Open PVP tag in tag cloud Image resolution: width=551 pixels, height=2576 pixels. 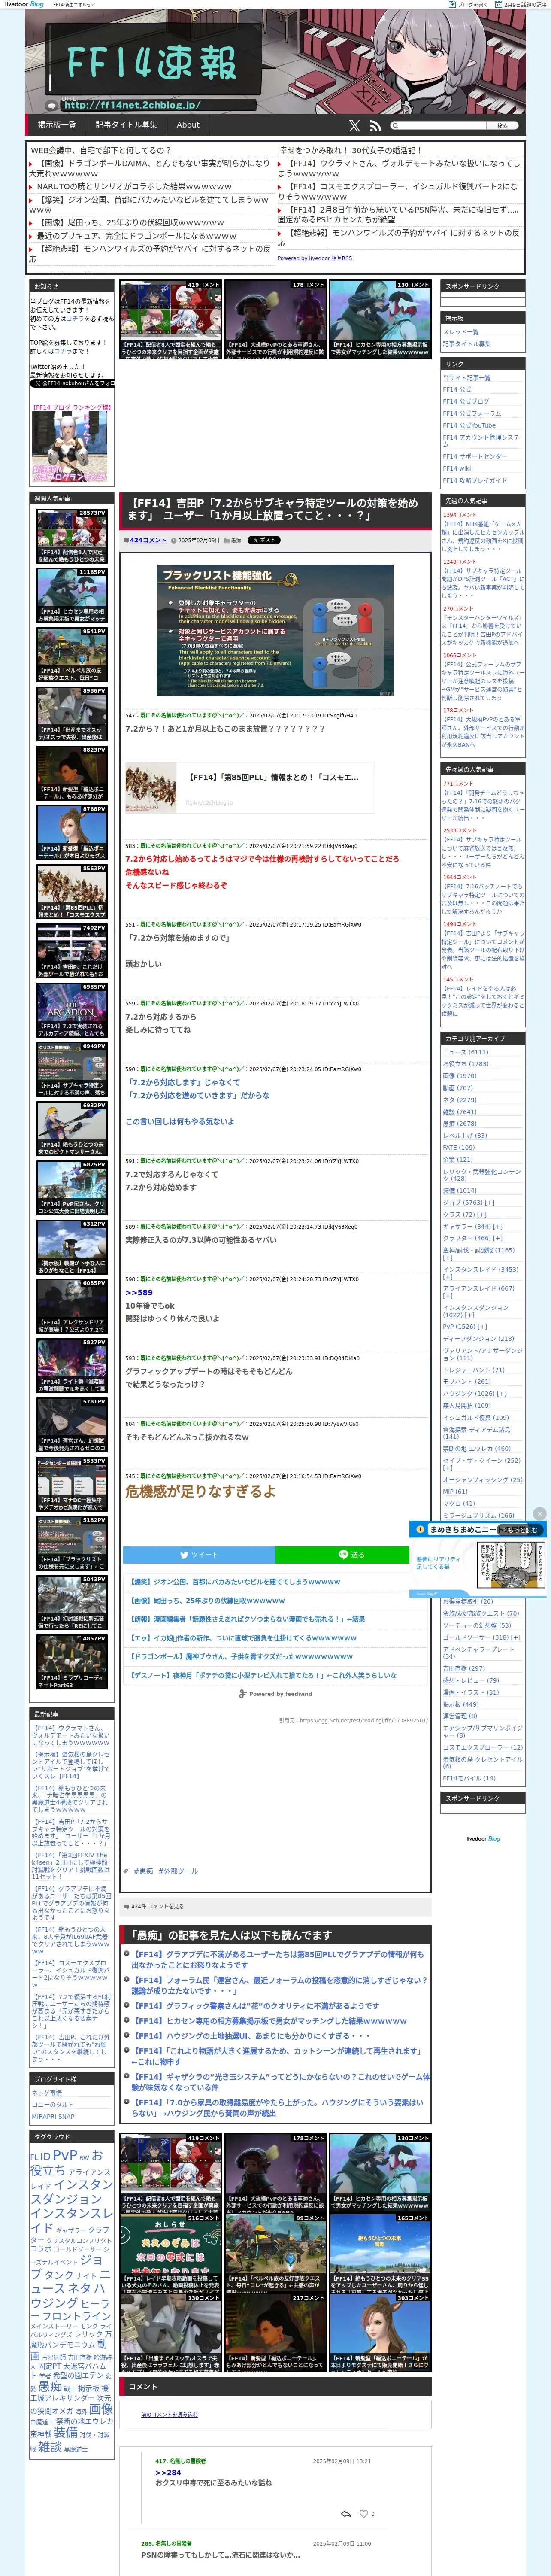[x=64, y=2155]
